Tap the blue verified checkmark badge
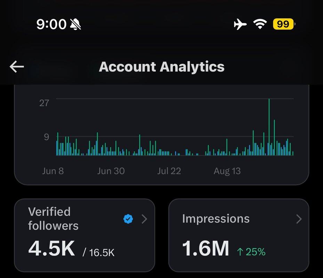Image resolution: width=323 pixels, height=278 pixels. click(x=128, y=219)
